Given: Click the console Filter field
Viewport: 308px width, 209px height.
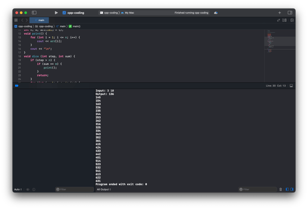Looking at the screenshot, I should click(257, 189).
